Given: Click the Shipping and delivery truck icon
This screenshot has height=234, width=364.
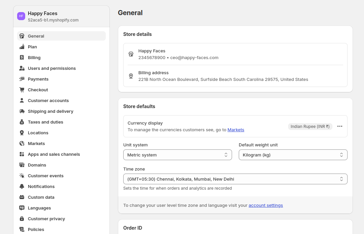Looking at the screenshot, I should click(x=22, y=111).
